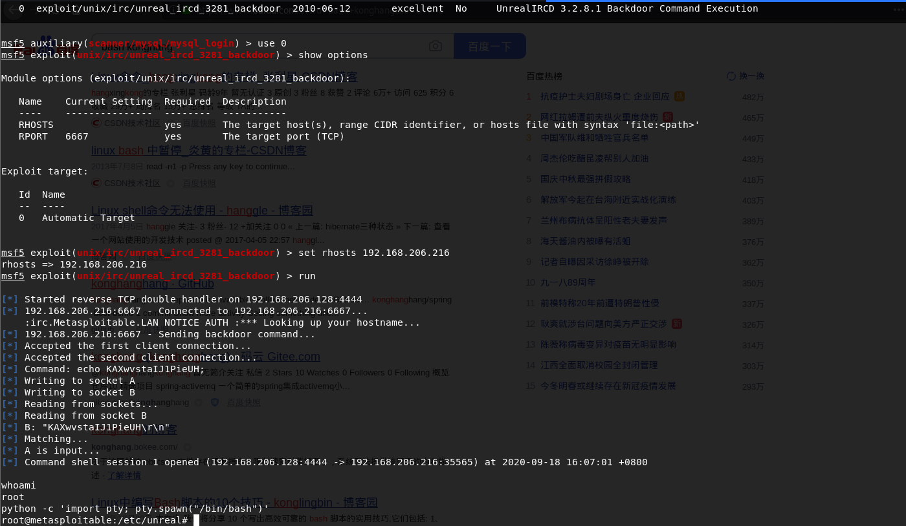Open hot topic '耿爽就涉台问题向美方严正交涉'
This screenshot has width=906, height=526.
click(604, 324)
